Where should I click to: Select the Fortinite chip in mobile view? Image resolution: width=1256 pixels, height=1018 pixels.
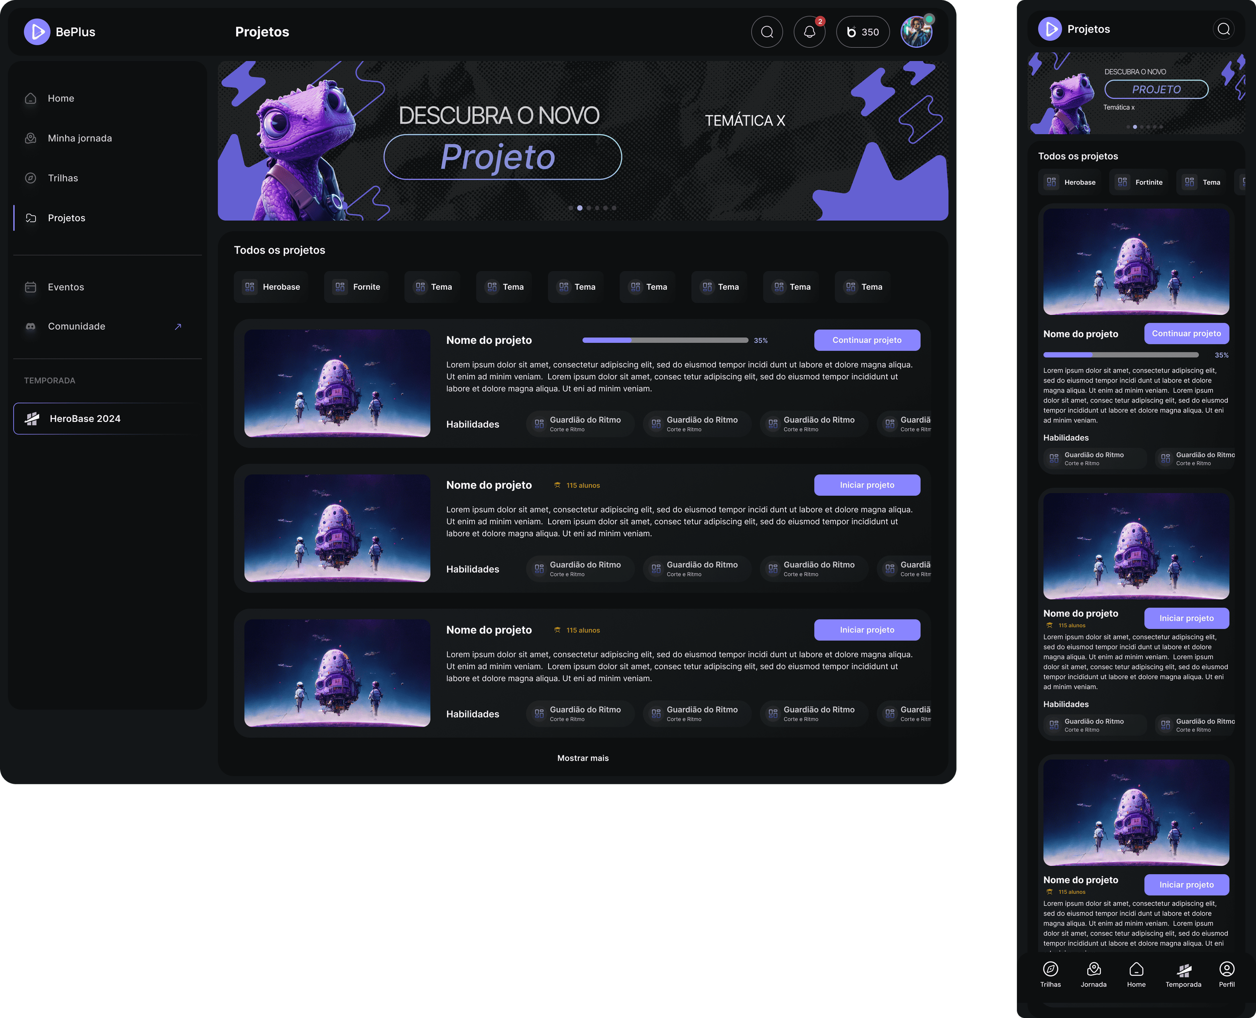tap(1139, 182)
